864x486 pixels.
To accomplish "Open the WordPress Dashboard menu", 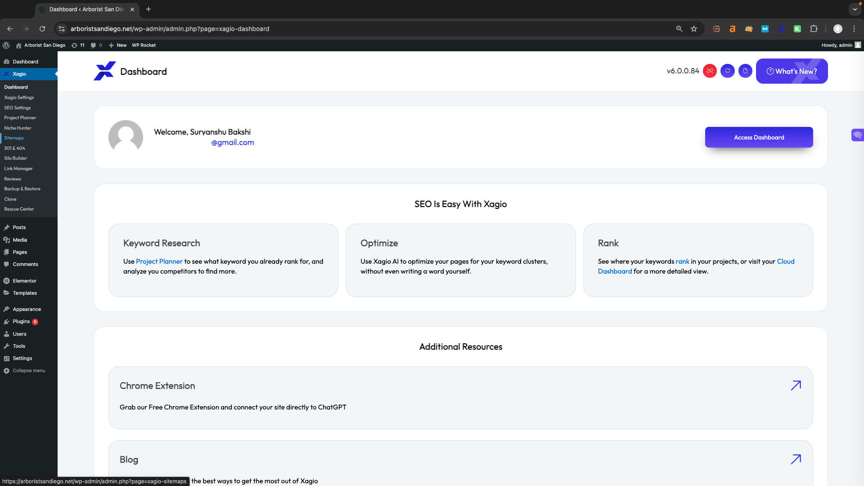I will [29, 62].
